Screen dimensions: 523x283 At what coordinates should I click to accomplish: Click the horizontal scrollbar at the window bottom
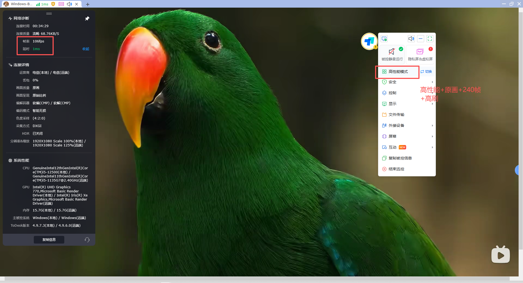[x=257, y=279]
